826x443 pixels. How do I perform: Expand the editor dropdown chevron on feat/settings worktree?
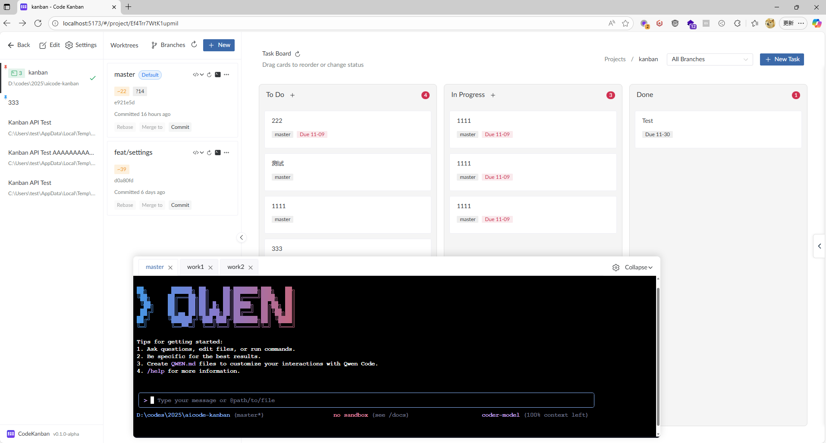coord(201,153)
